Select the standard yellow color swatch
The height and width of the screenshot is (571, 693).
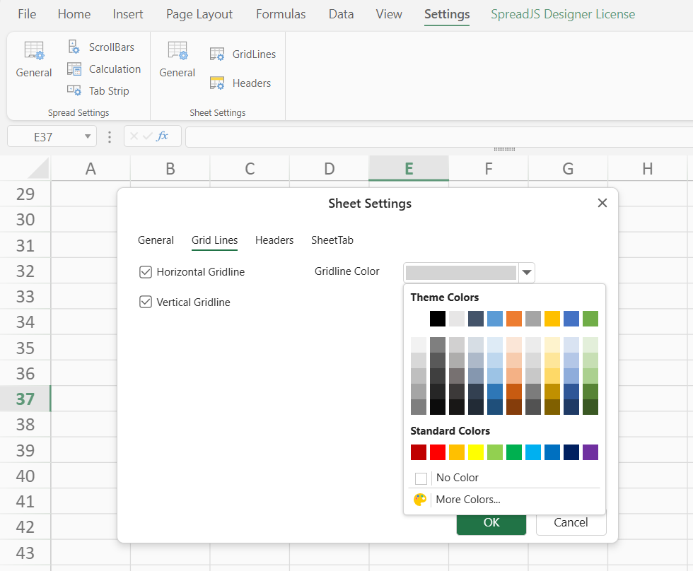476,452
